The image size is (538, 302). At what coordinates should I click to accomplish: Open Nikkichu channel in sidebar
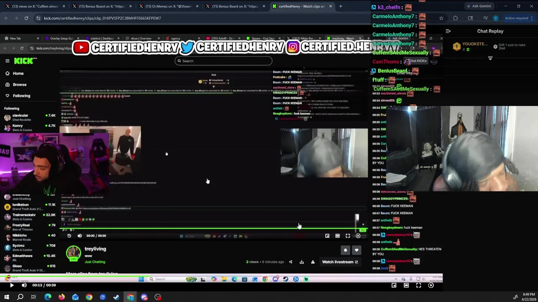[29, 237]
